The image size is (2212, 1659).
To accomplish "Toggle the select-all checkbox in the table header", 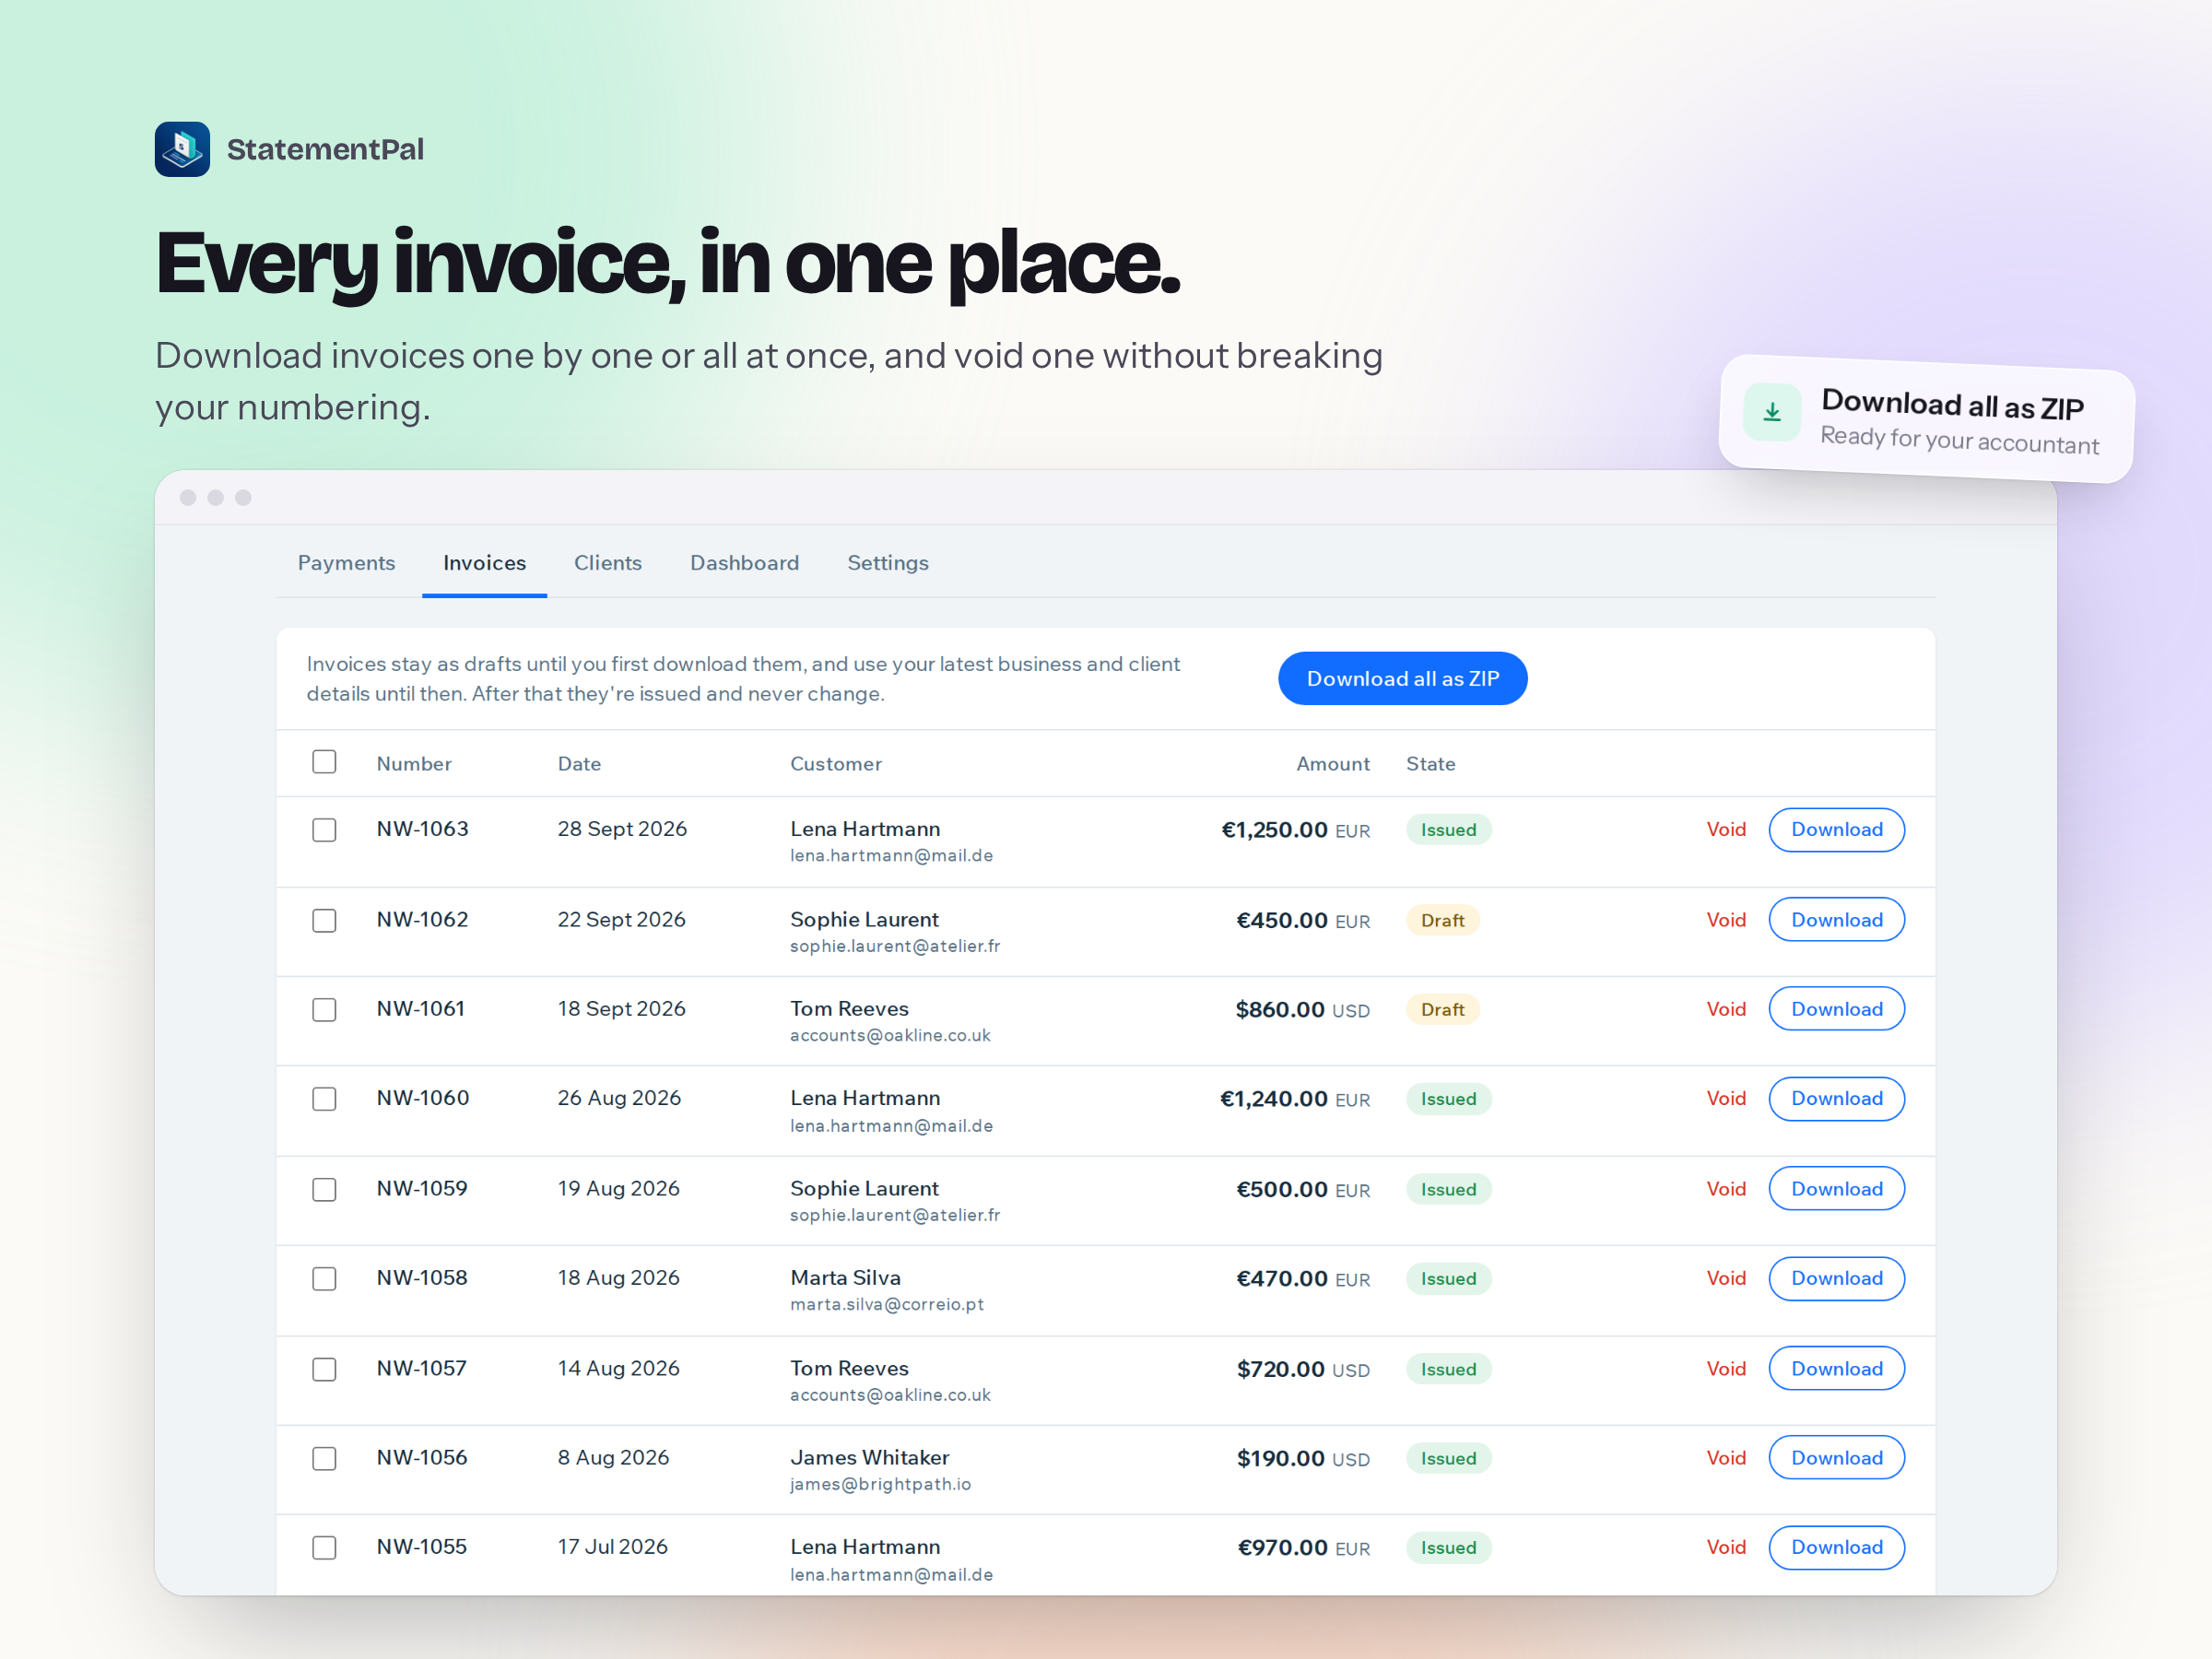I will [324, 762].
